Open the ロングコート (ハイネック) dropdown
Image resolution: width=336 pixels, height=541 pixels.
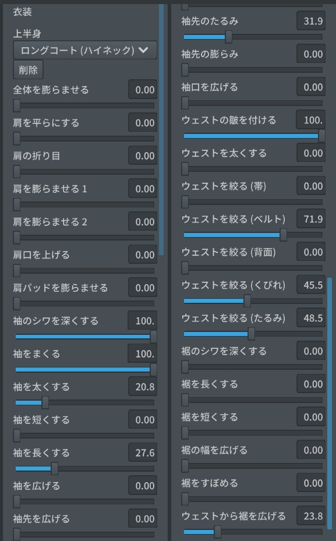[x=84, y=51]
